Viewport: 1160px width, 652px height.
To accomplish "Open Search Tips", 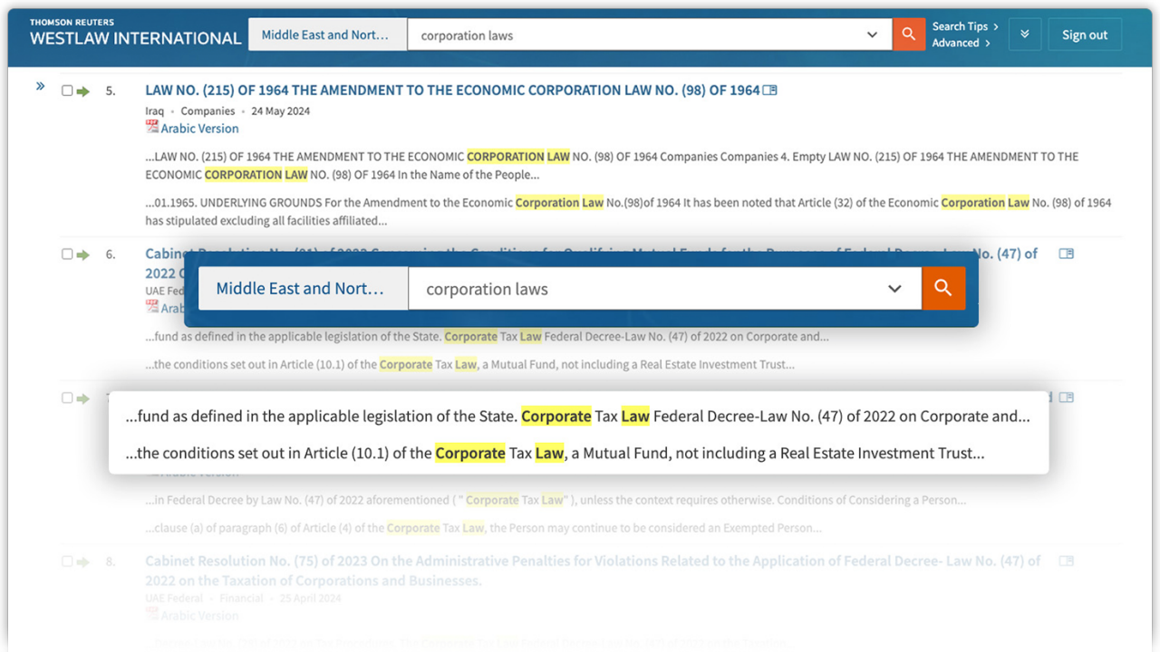I will (965, 26).
